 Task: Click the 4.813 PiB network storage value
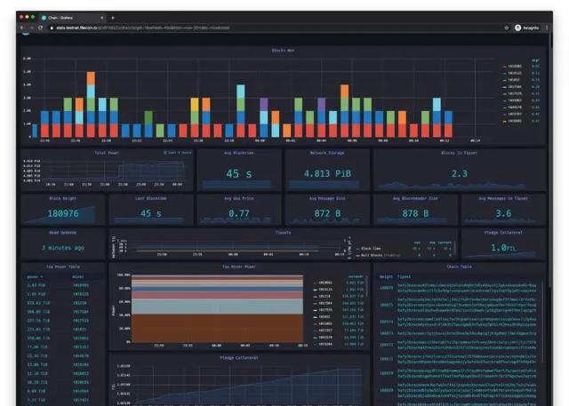(x=327, y=173)
